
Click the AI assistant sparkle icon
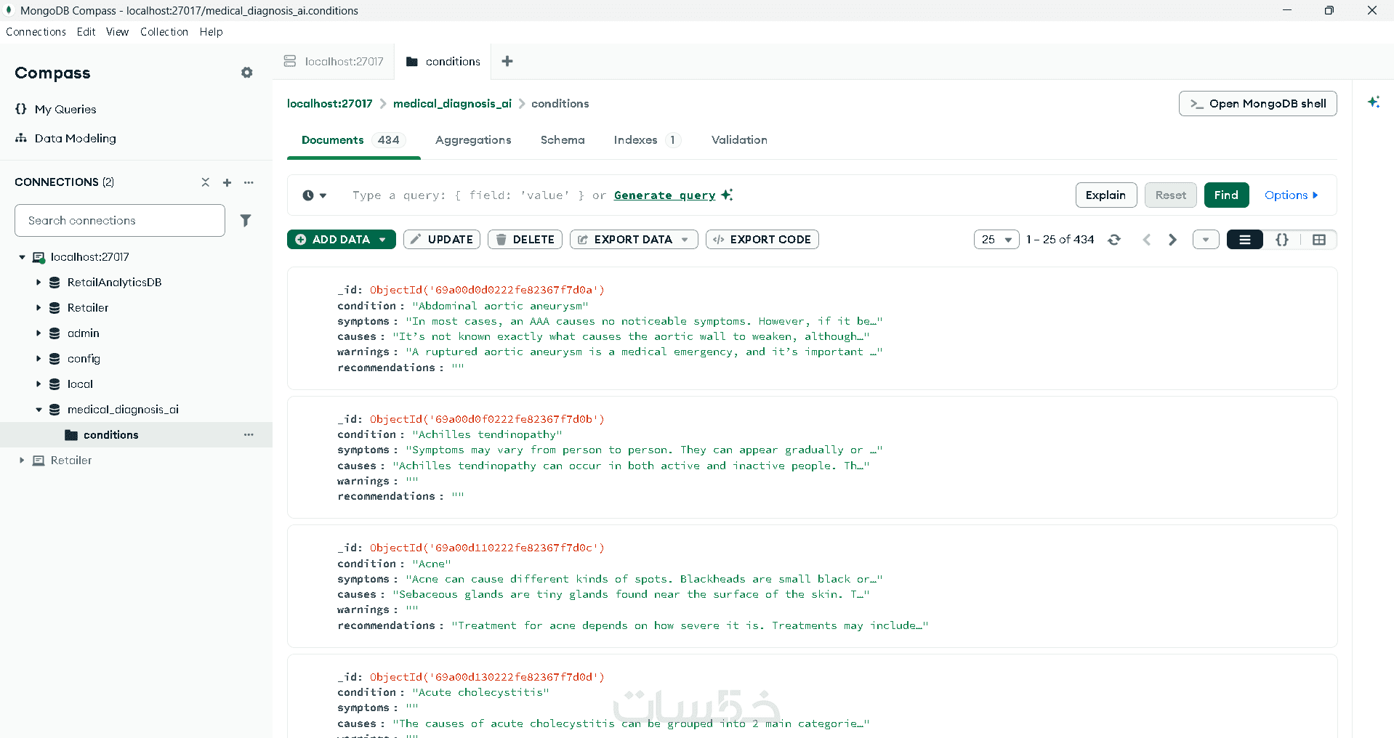(1373, 102)
